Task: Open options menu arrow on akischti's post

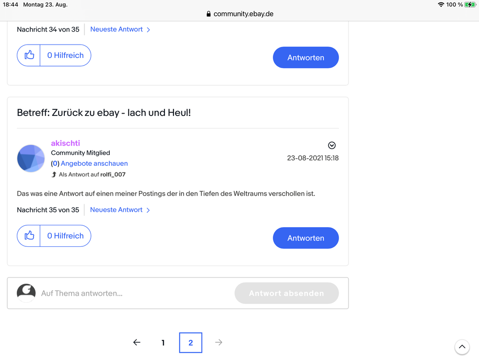Action: 331,145
